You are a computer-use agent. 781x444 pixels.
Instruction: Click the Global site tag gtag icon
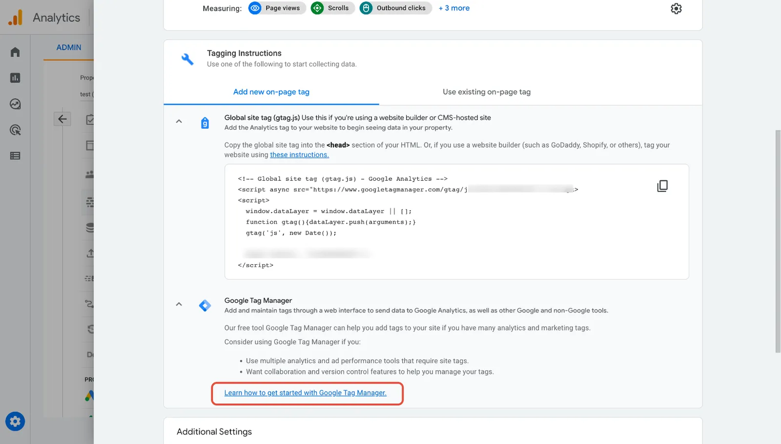(x=205, y=123)
